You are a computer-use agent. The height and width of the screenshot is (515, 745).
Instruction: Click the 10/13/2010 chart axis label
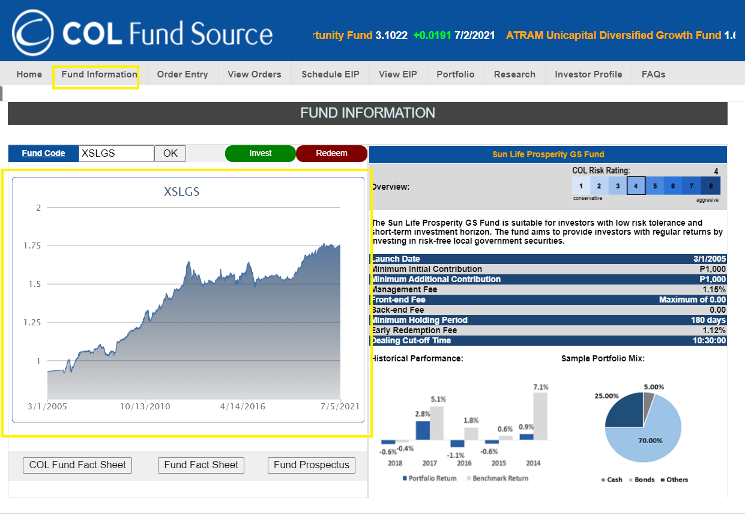(x=145, y=406)
